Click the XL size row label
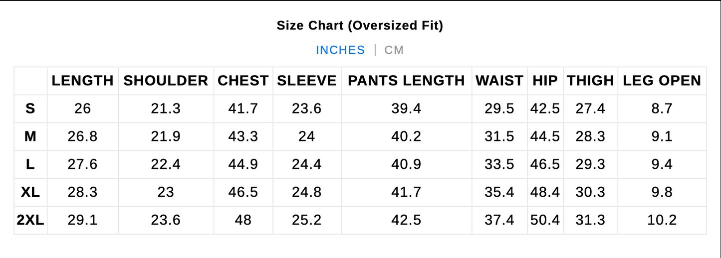 click(30, 192)
